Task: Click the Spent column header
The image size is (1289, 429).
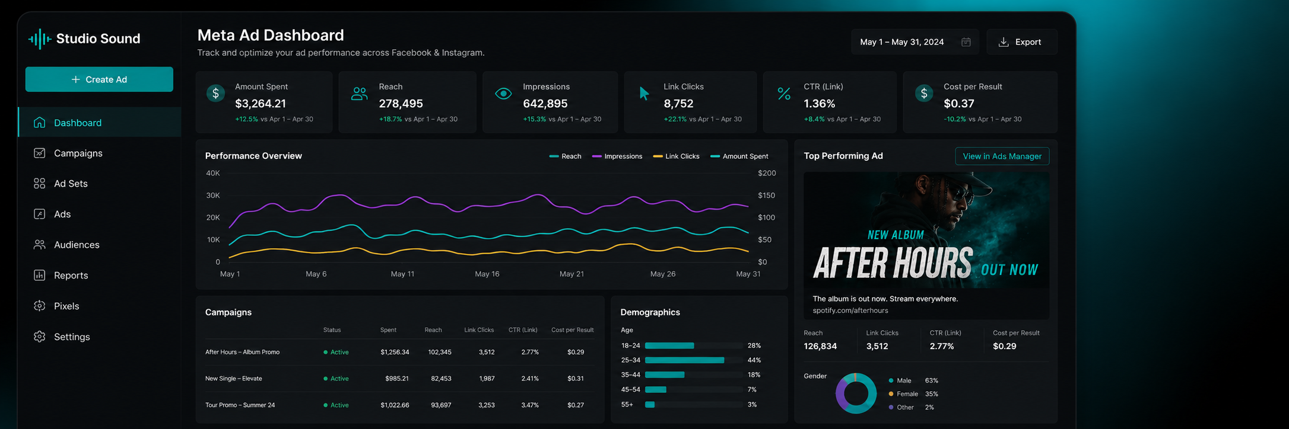Action: (x=388, y=330)
